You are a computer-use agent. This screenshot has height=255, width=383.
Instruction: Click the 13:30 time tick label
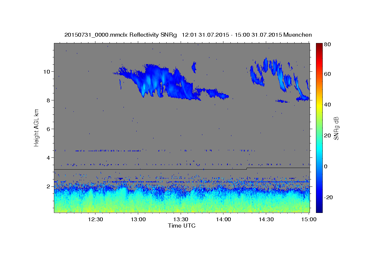181,220
